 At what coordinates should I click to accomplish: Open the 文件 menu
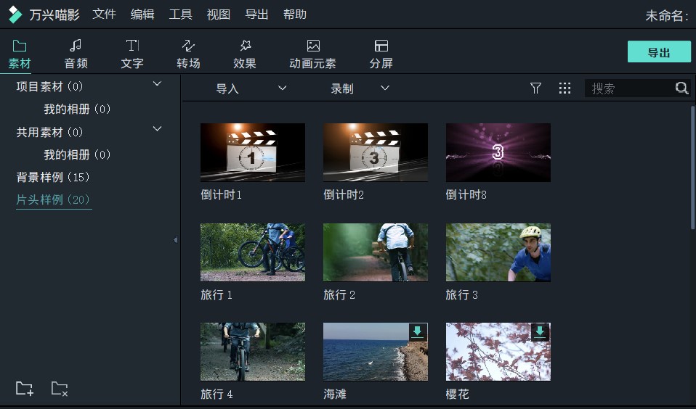pos(105,15)
